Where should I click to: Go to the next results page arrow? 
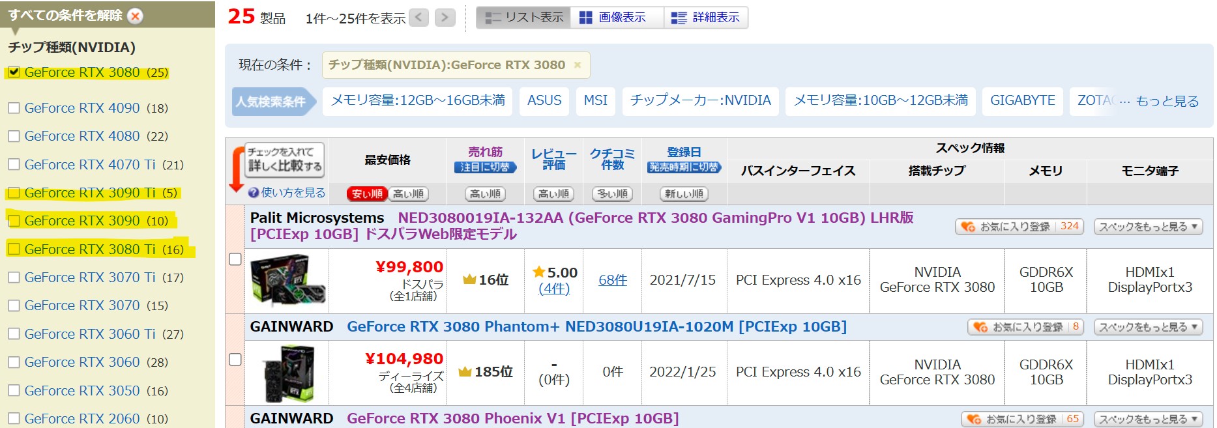pos(445,18)
